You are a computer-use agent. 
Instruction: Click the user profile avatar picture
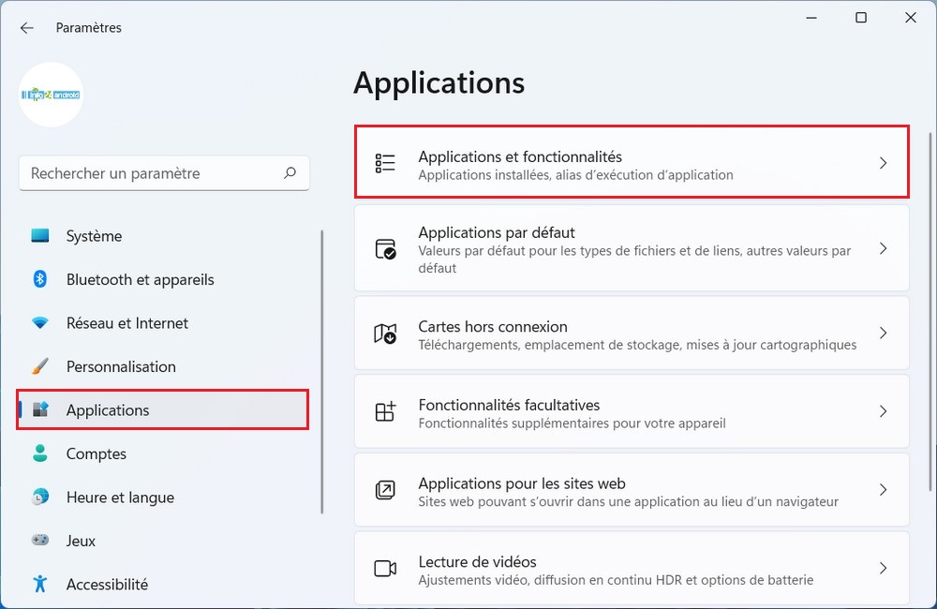click(52, 95)
